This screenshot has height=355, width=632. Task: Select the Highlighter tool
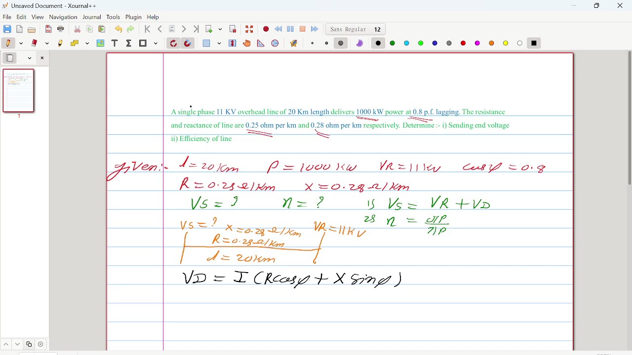(60, 43)
